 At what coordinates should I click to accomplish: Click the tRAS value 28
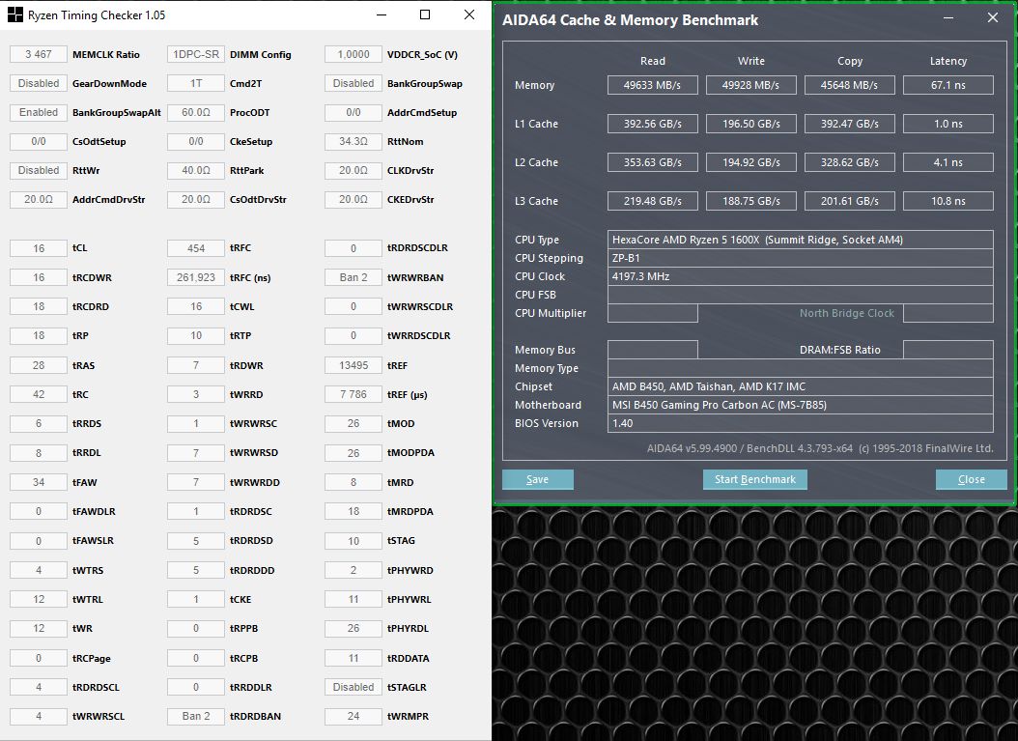(x=39, y=365)
